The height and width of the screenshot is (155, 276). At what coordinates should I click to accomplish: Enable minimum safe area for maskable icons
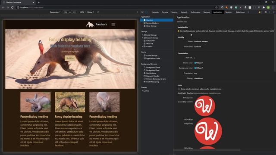point(179,89)
